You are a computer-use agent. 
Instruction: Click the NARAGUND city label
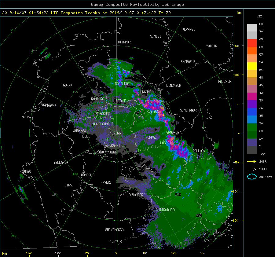[103, 114]
